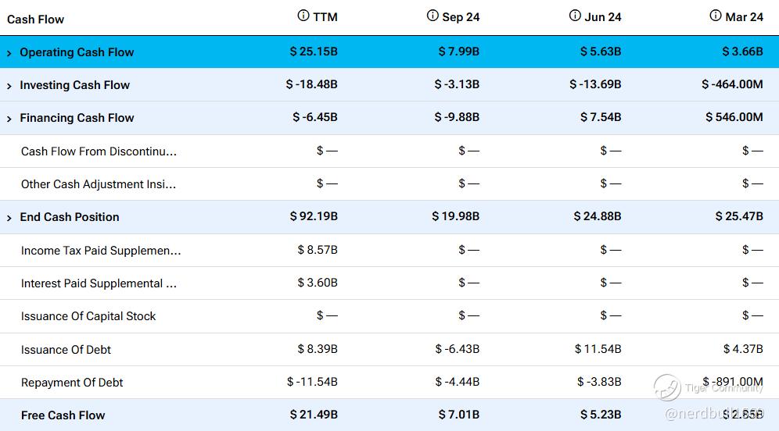Click the Repayment Of Debt row label
This screenshot has height=431, width=779.
pyautogui.click(x=72, y=383)
